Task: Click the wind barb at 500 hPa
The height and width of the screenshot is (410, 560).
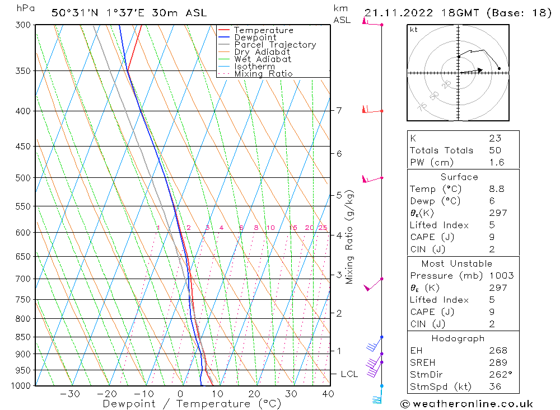Action: click(x=372, y=178)
